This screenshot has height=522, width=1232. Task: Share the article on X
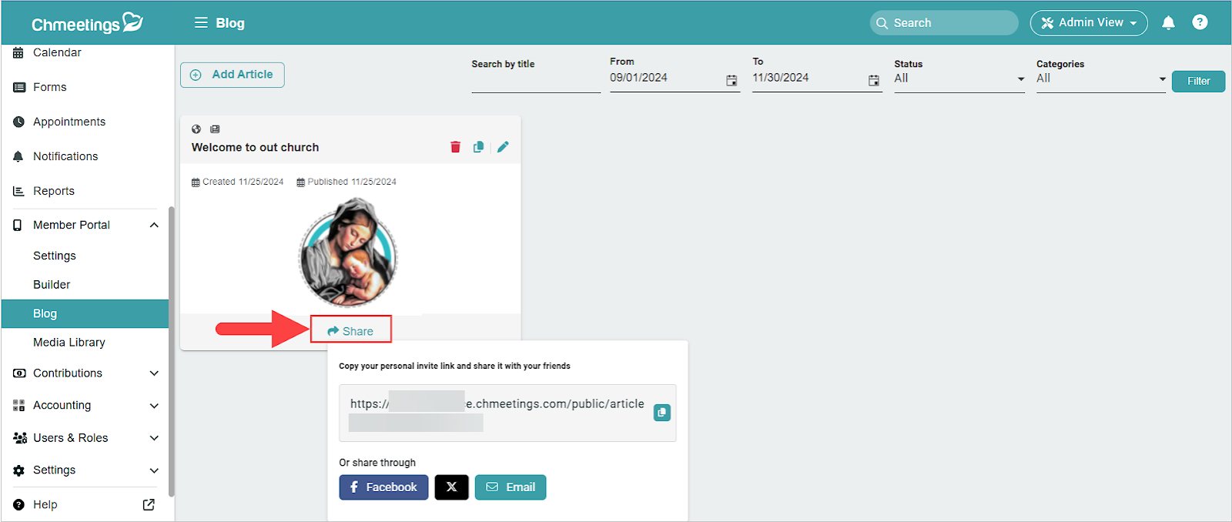[x=451, y=487]
